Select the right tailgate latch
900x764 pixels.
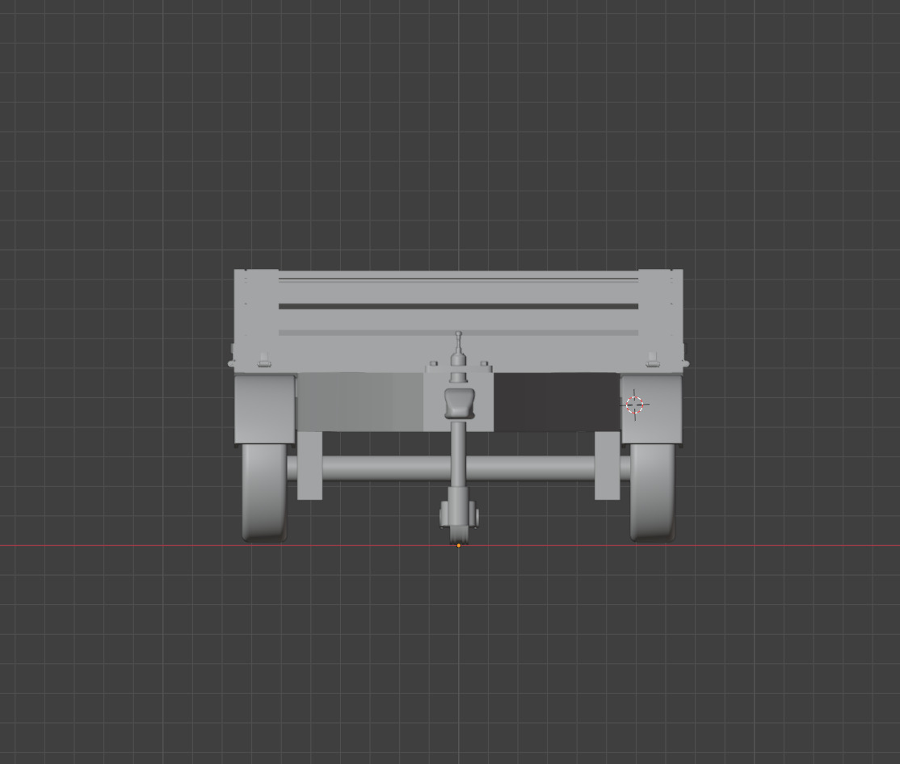point(653,359)
